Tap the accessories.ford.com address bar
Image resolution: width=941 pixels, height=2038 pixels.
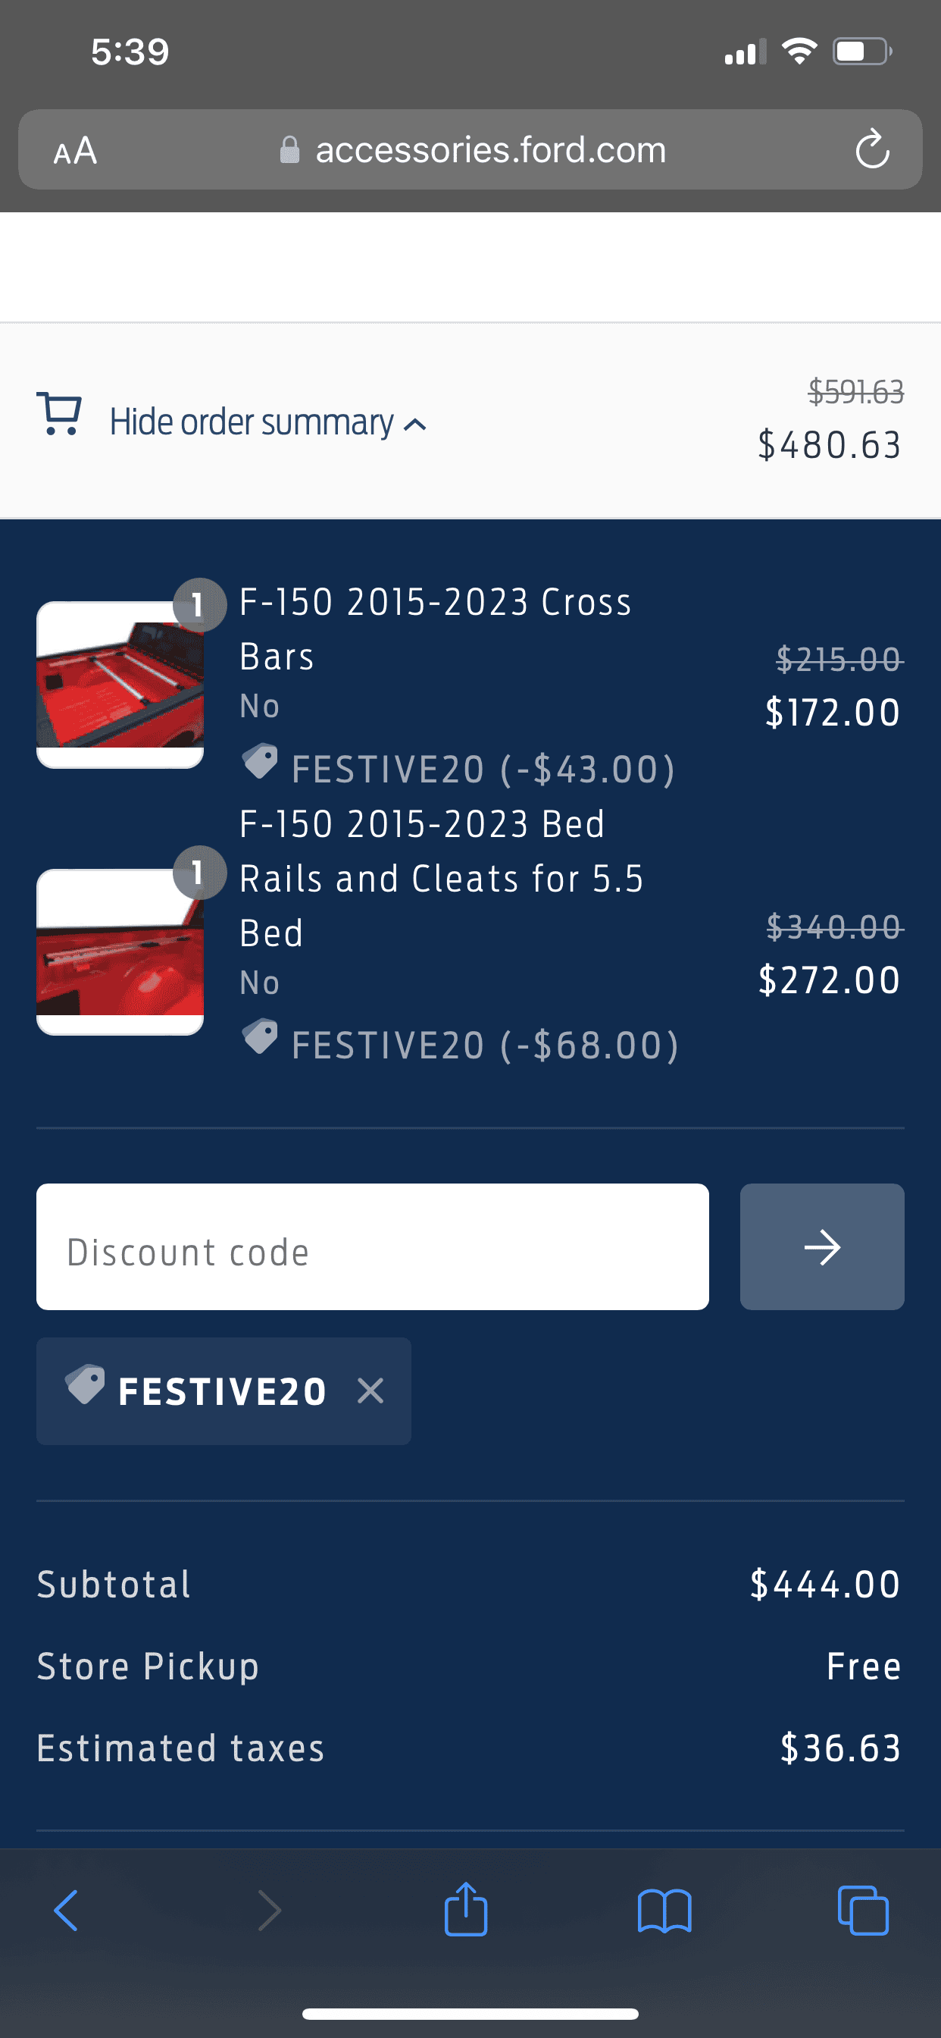tap(490, 149)
